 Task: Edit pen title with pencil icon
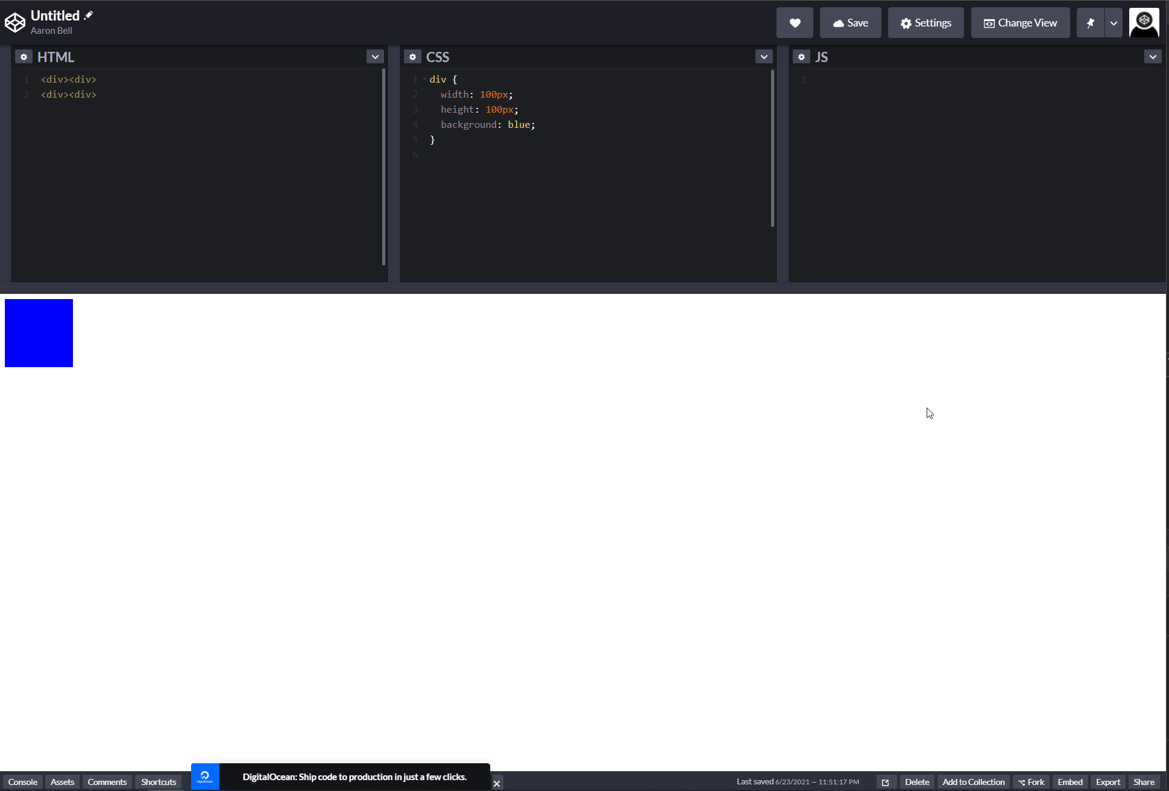pos(89,16)
